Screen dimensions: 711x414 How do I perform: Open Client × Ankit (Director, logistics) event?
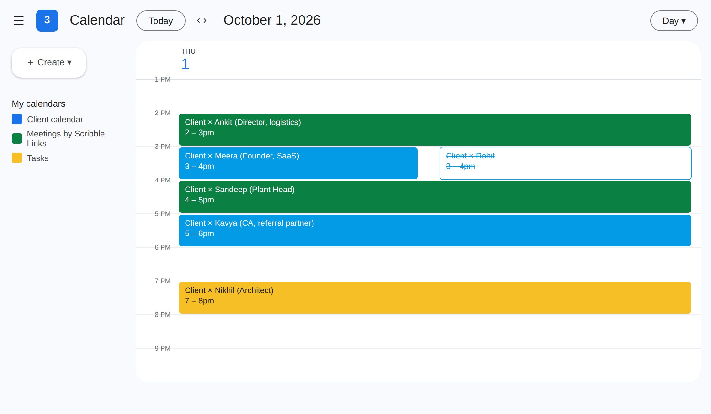435,130
